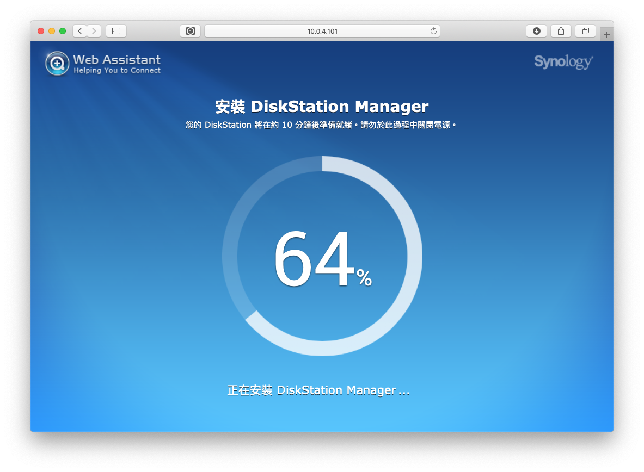Reload the page with the refresh icon
The image size is (644, 472).
click(x=433, y=31)
